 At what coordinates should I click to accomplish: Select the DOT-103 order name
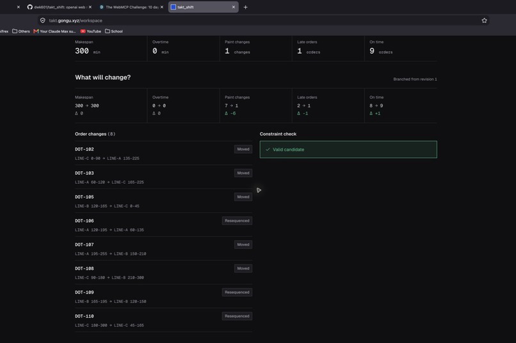click(x=85, y=173)
